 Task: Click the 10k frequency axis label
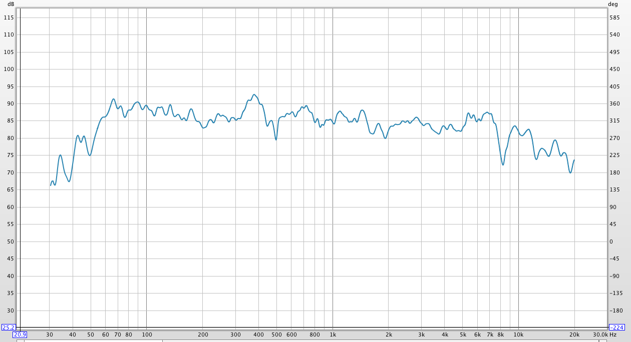[518, 334]
